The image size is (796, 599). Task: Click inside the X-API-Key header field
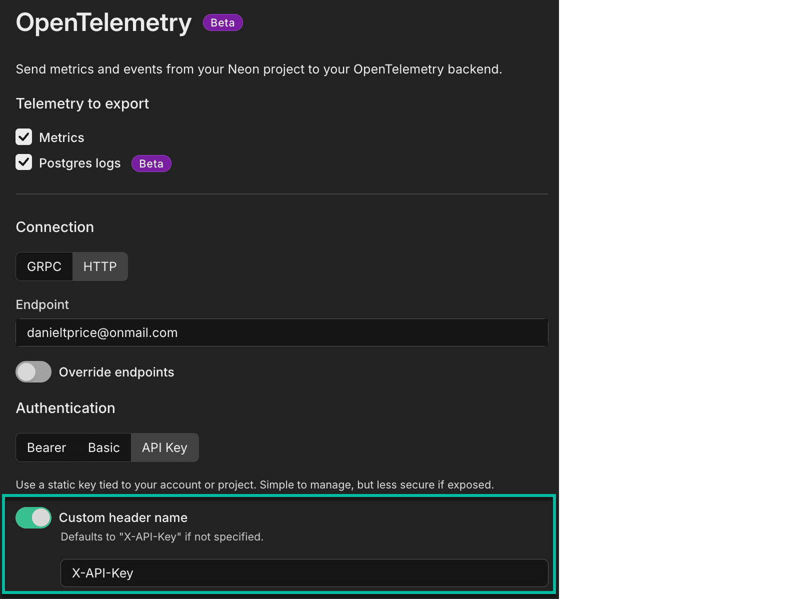click(x=304, y=573)
